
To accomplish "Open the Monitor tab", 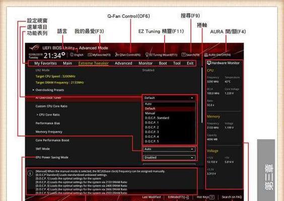I will (146, 63).
